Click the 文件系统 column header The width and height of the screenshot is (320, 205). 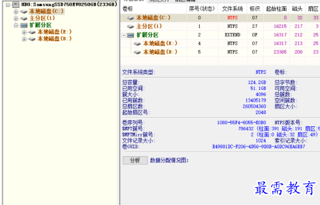(232, 9)
